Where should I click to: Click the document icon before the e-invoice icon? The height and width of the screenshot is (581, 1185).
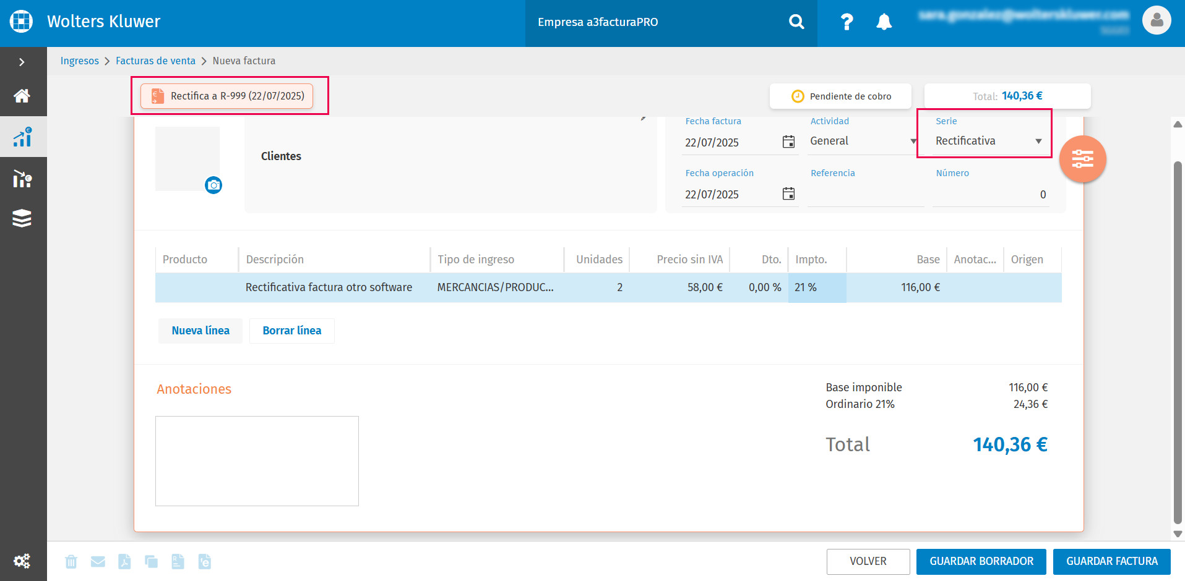(x=178, y=561)
